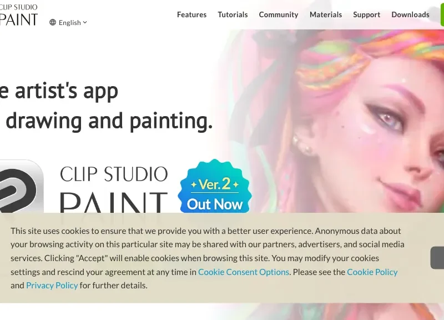The width and height of the screenshot is (444, 320).
Task: Open the Cookie Policy link
Action: (x=372, y=272)
